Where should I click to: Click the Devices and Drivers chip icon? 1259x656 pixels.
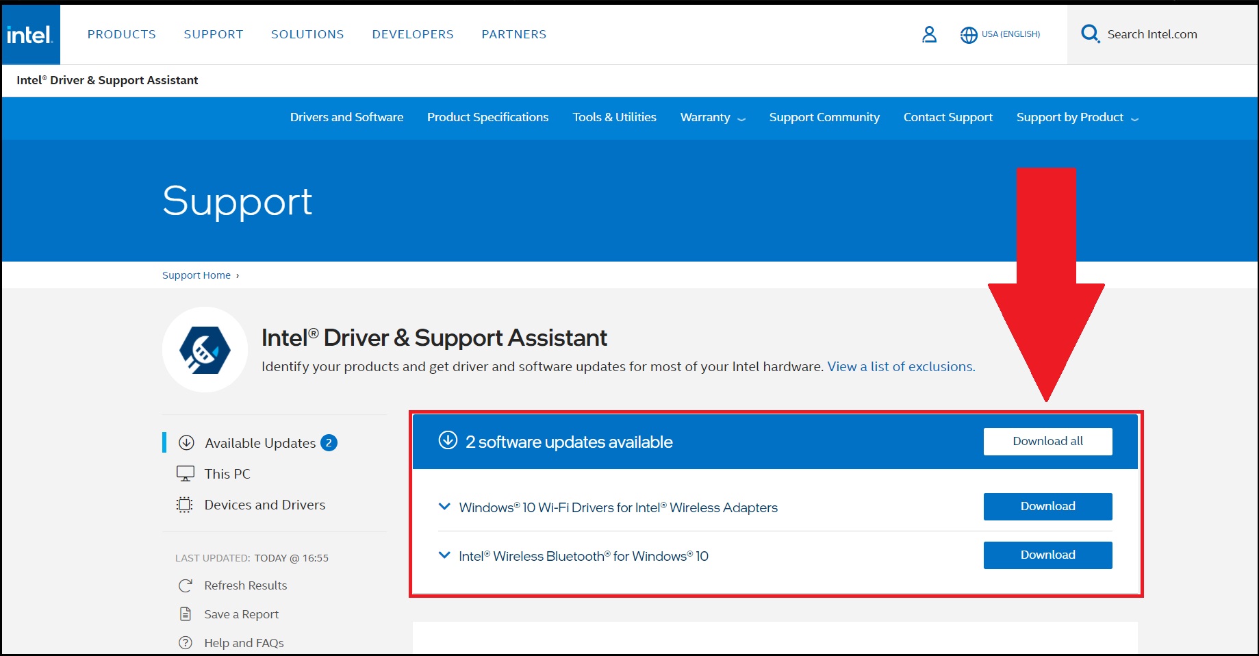185,505
